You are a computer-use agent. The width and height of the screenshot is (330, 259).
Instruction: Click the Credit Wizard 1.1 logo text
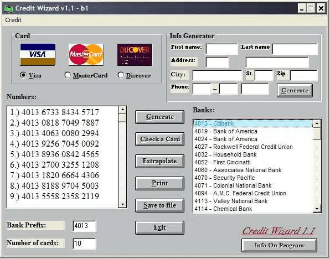(x=279, y=231)
